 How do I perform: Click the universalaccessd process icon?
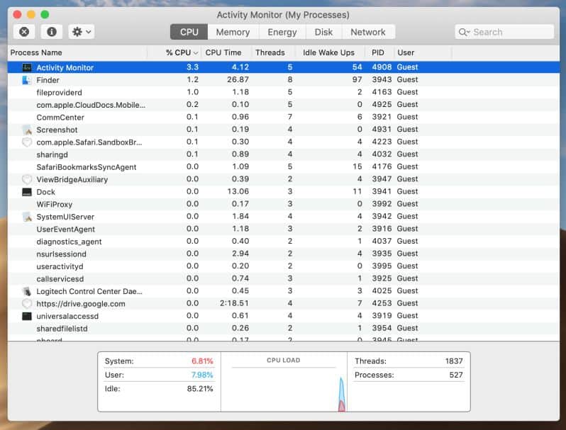[27, 316]
